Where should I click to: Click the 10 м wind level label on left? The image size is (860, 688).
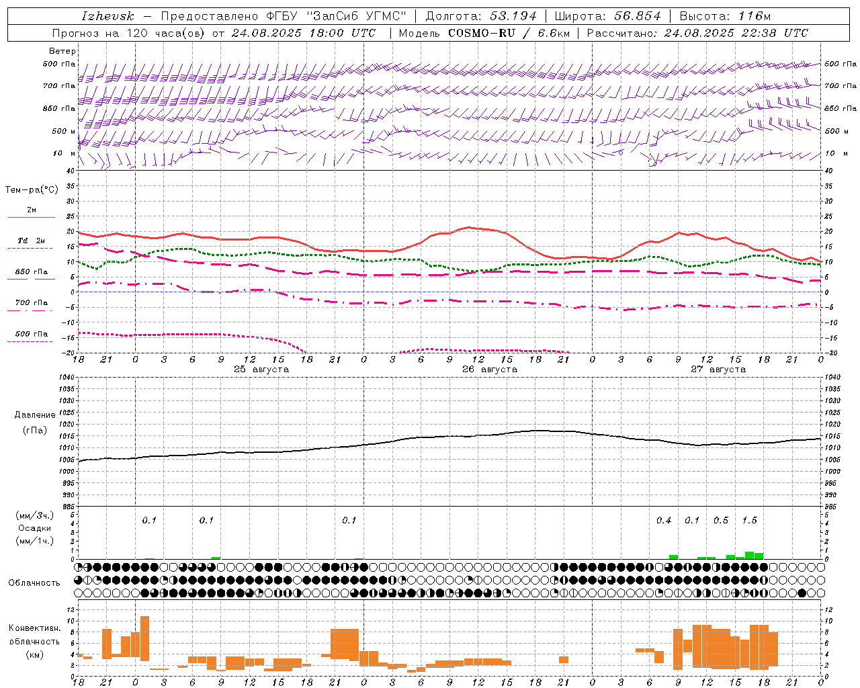pos(64,153)
